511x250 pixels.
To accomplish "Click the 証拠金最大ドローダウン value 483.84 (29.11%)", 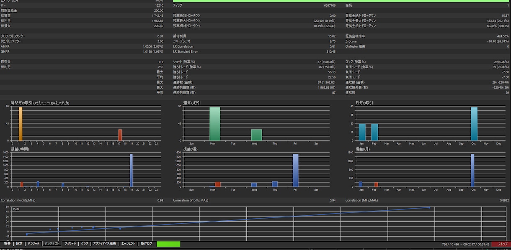I will [498, 20].
